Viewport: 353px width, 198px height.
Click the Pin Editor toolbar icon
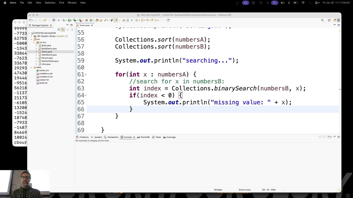coord(168,20)
